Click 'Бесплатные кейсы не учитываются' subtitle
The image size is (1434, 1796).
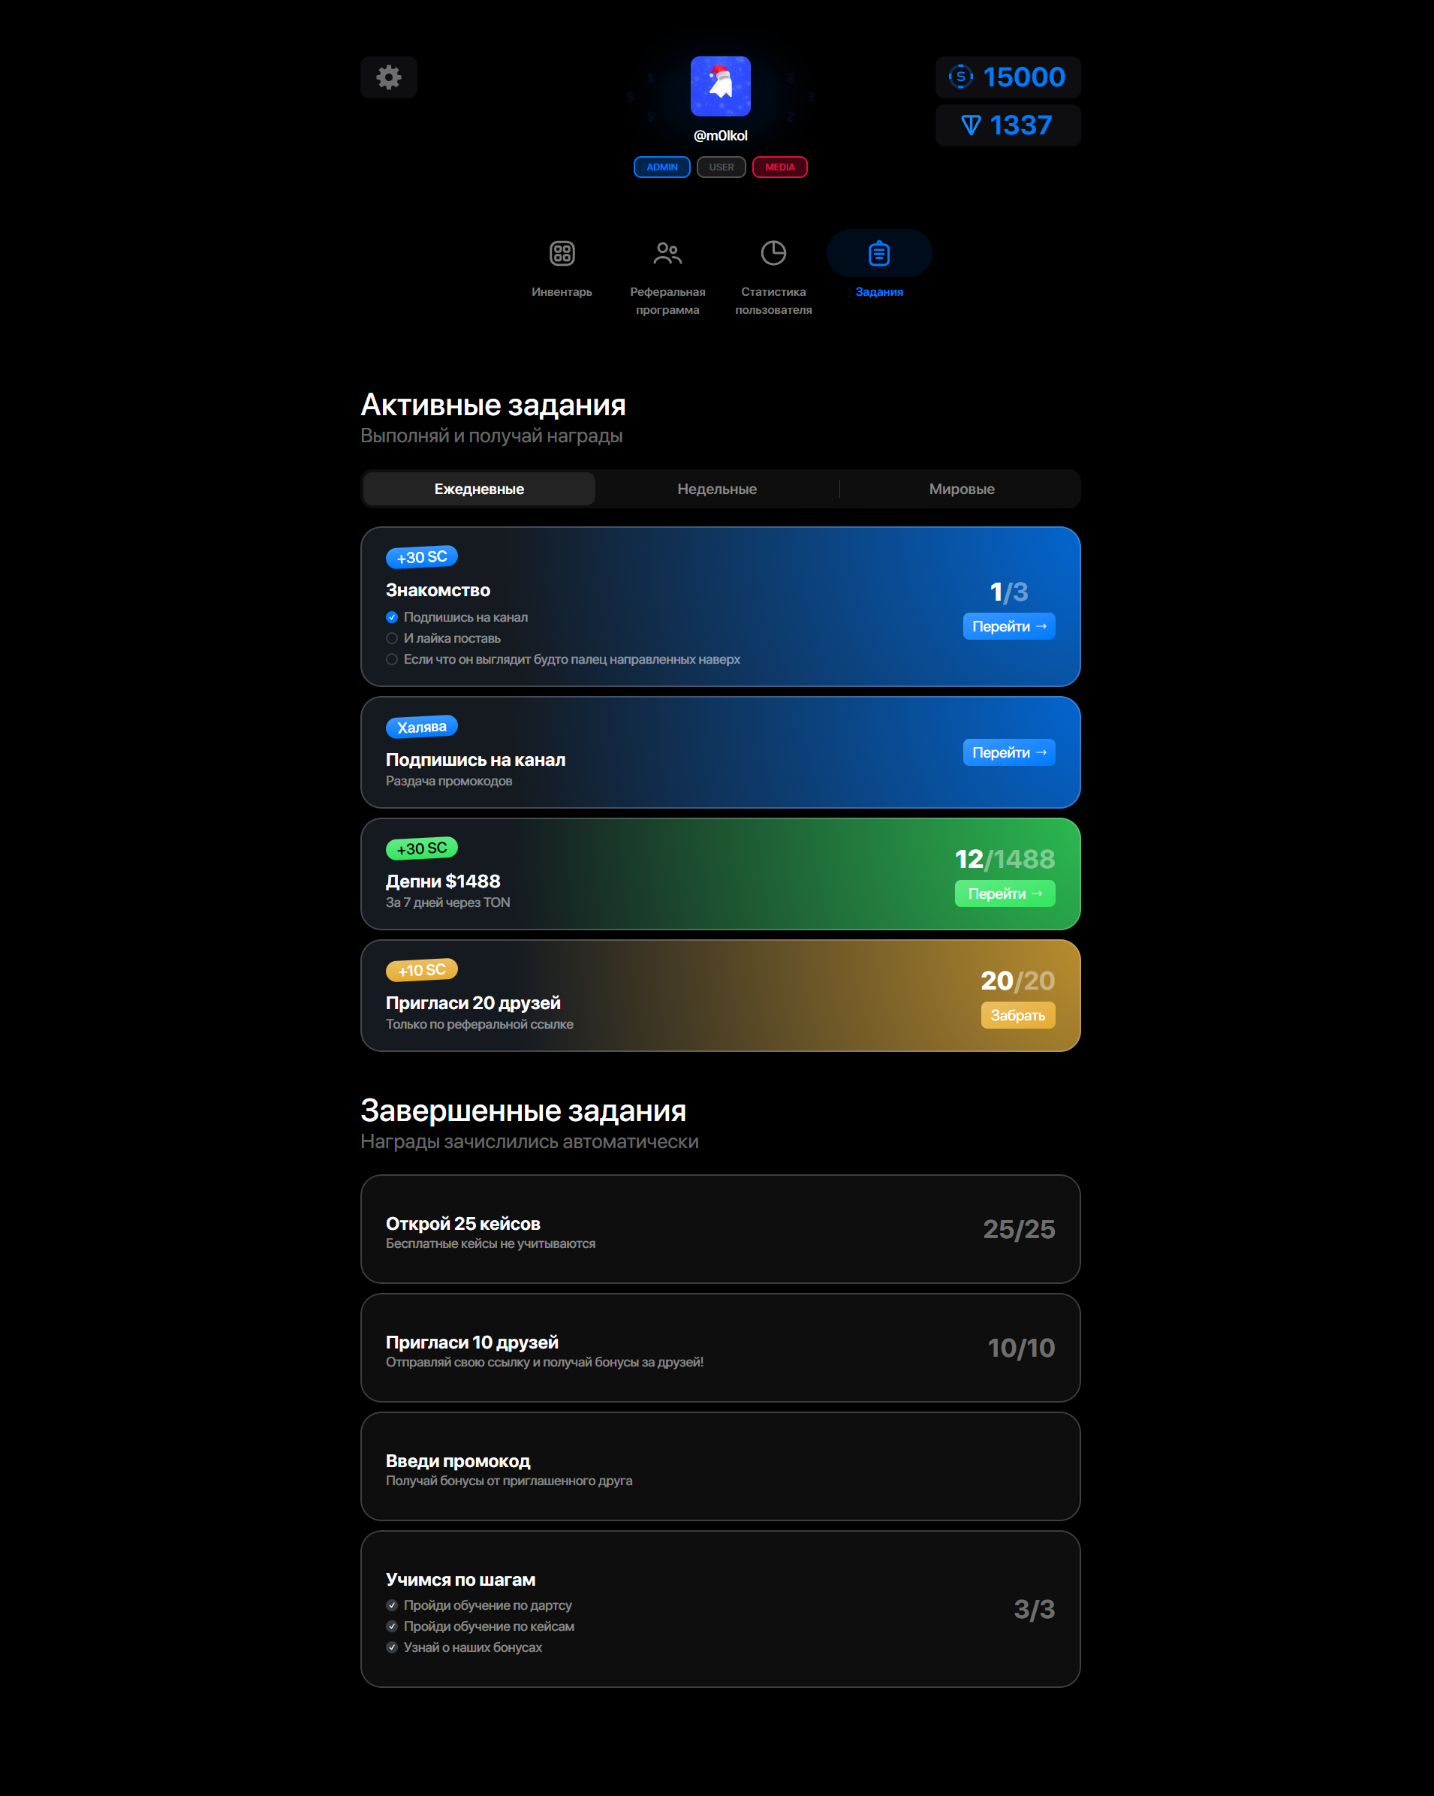coord(490,1243)
